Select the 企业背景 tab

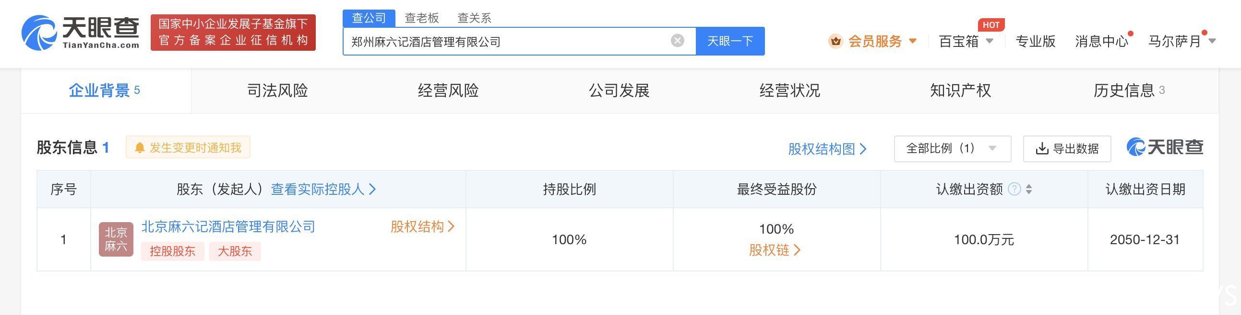[x=106, y=90]
